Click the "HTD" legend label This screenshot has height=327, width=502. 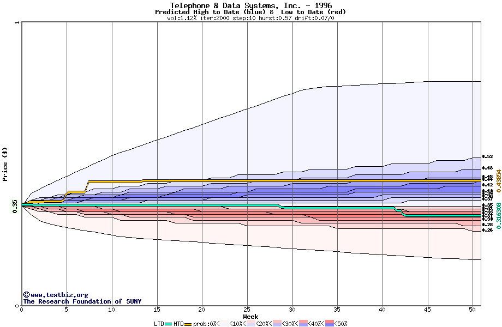point(178,324)
